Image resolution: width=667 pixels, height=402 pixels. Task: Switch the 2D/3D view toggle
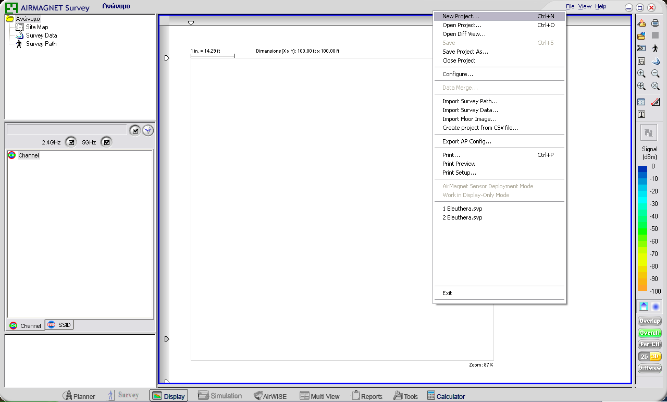pyautogui.click(x=650, y=356)
